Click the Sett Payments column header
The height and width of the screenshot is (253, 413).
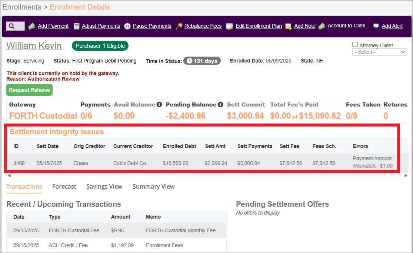pyautogui.click(x=255, y=146)
